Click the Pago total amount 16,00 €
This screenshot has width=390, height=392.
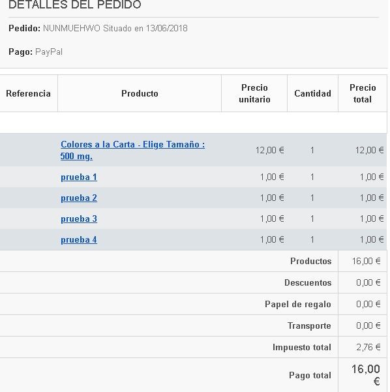[366, 375]
